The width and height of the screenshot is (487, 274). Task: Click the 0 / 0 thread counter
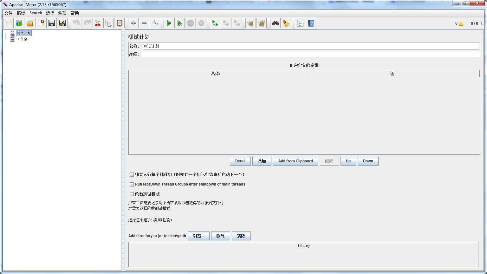pyautogui.click(x=474, y=23)
